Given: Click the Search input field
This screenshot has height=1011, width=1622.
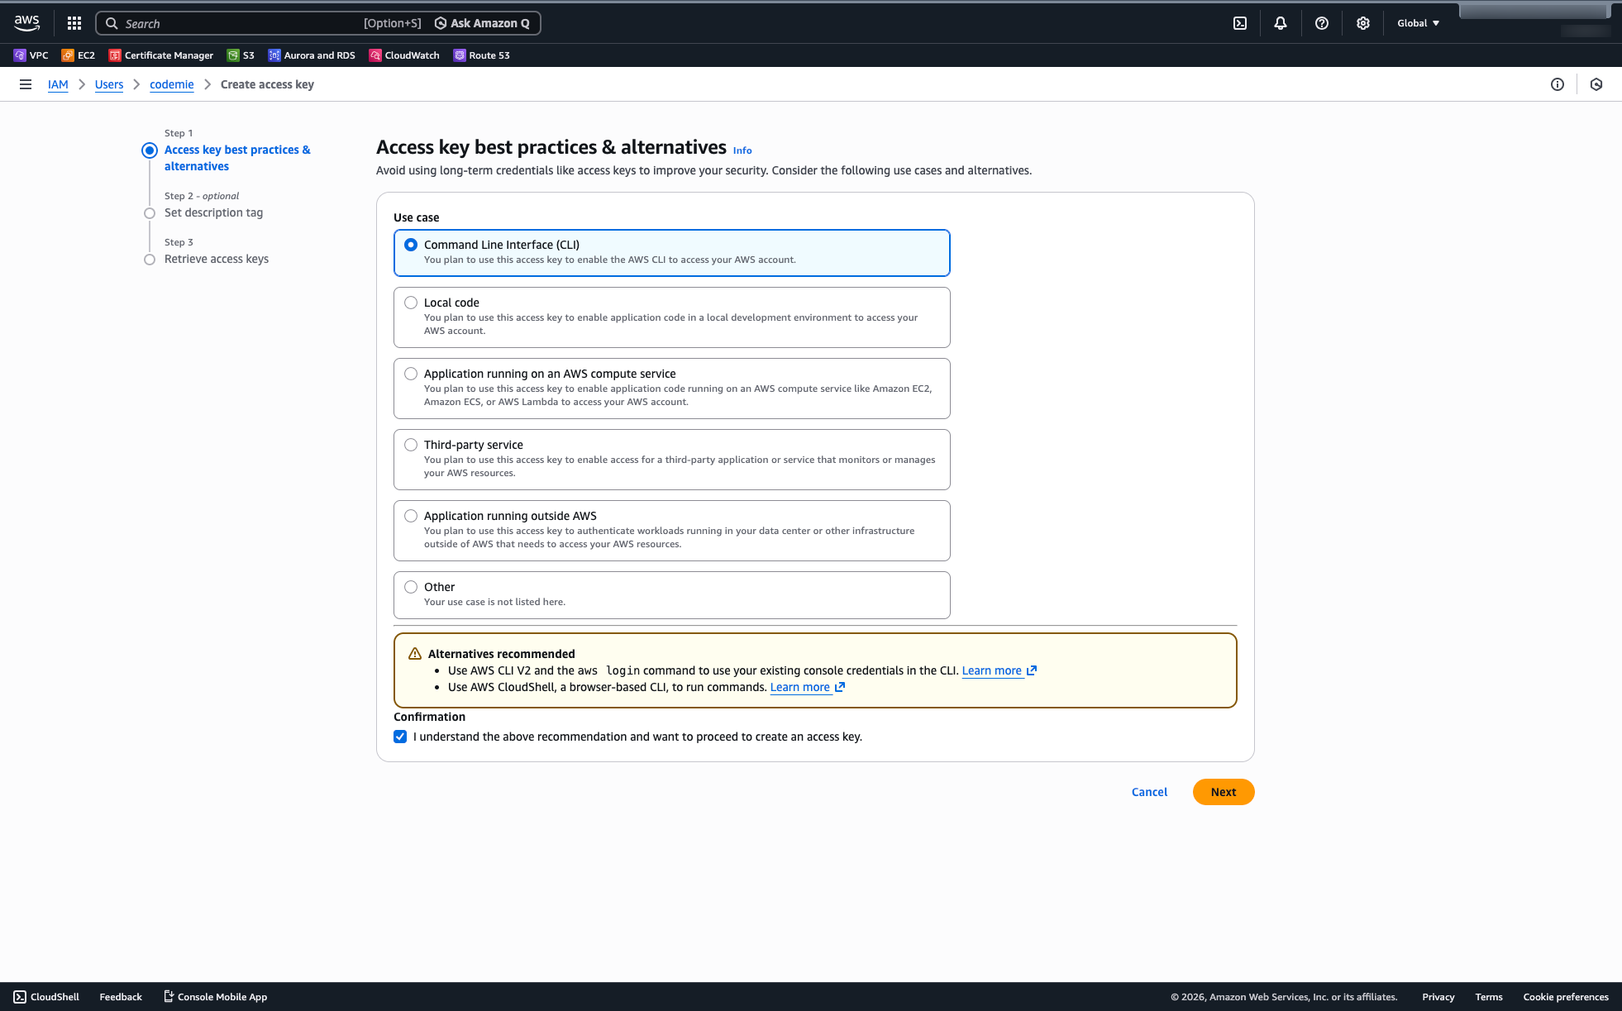Looking at the screenshot, I should (248, 23).
